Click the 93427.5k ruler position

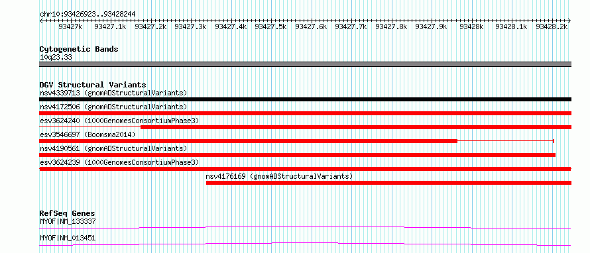[x=270, y=26]
